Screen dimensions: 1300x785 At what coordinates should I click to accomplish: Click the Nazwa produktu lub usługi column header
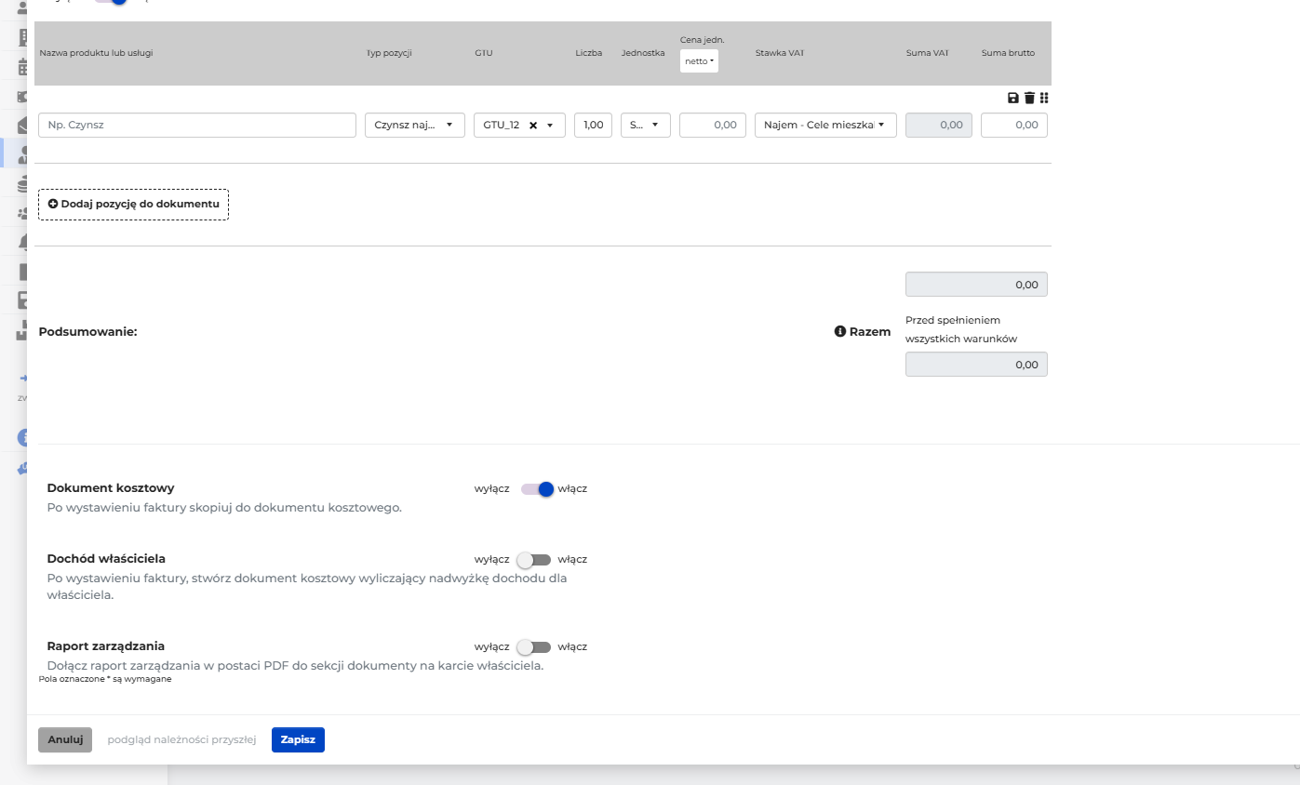[96, 53]
